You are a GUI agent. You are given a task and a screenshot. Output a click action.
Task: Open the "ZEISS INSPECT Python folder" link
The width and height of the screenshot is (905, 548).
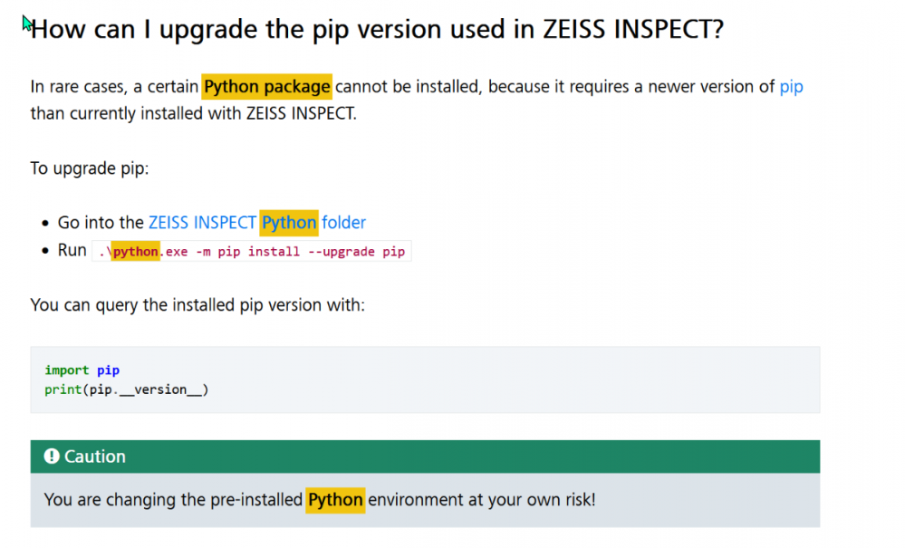(256, 222)
